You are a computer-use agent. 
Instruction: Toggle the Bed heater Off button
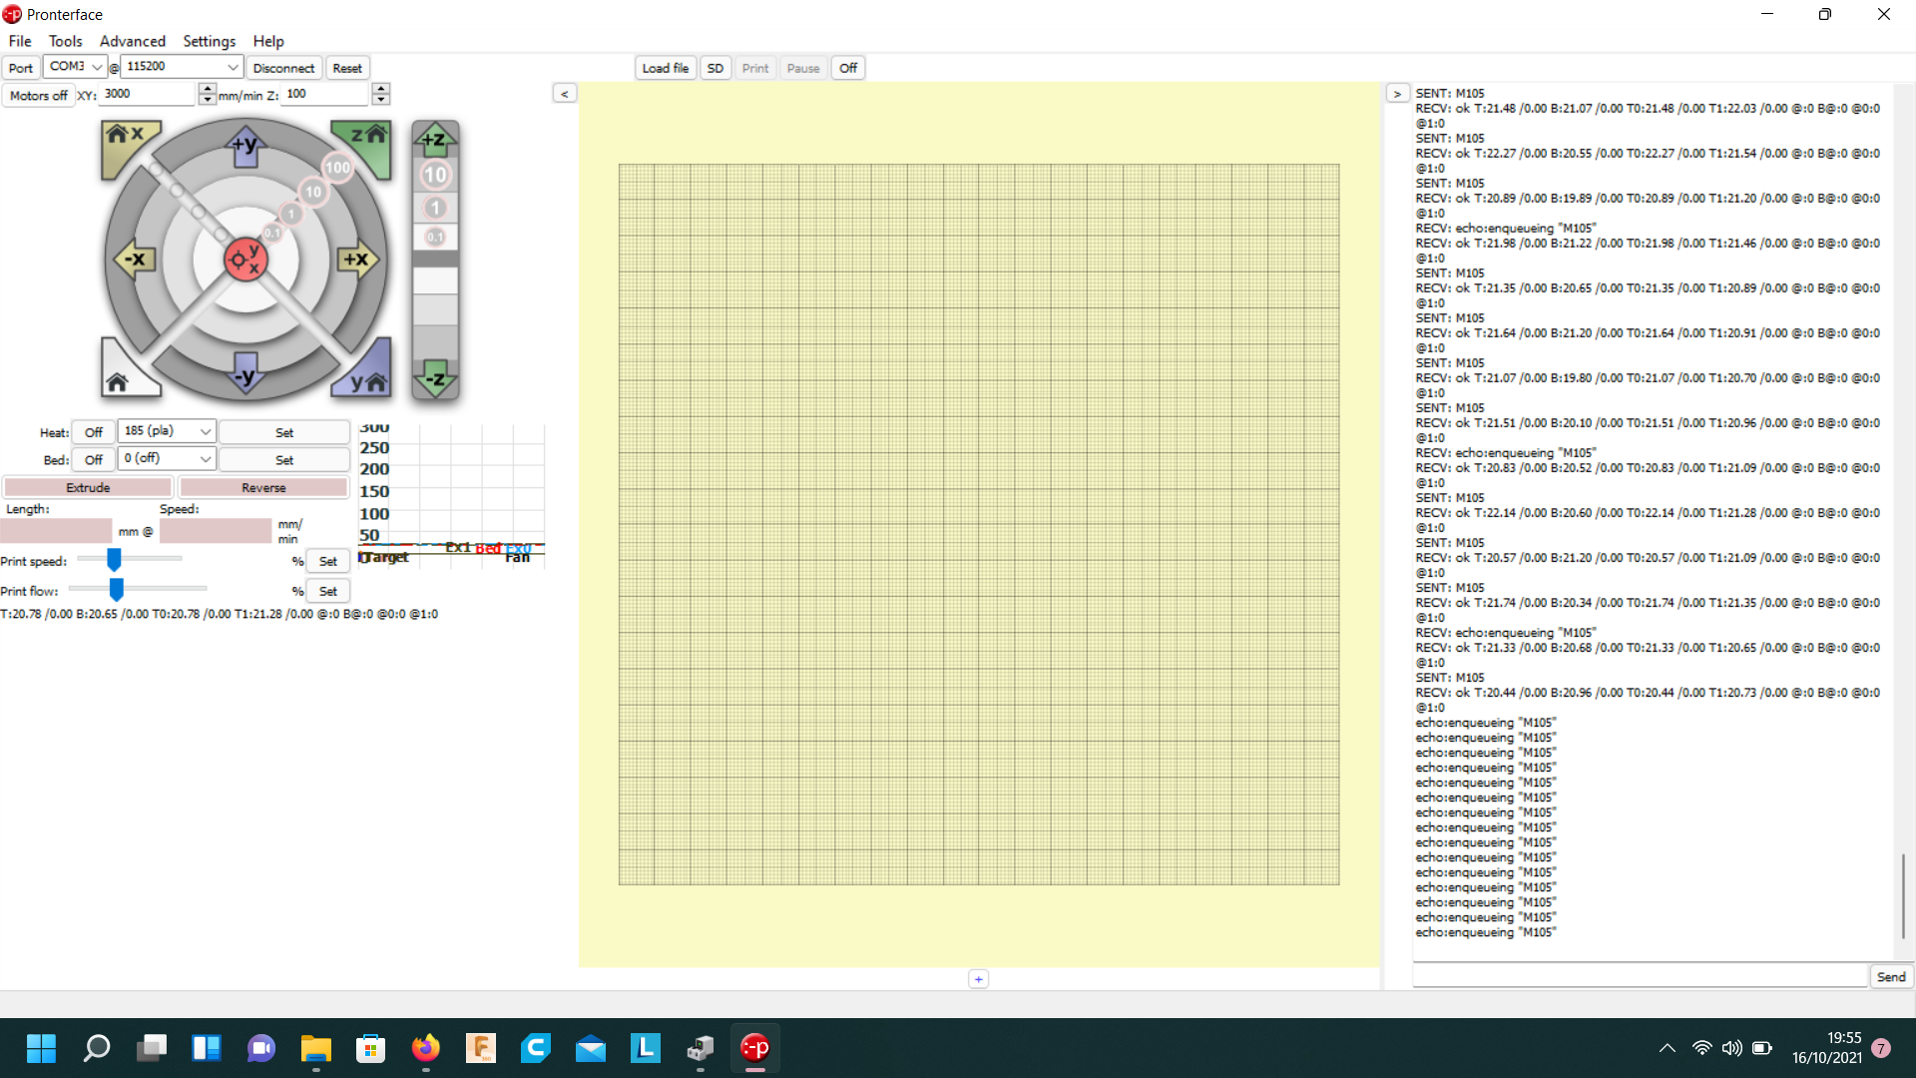coord(94,459)
